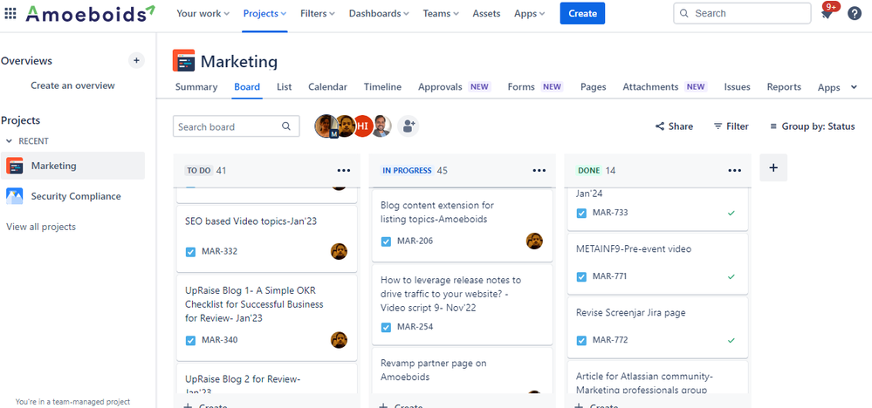This screenshot has width=872, height=408.
Task: Expand the project tab bar Apps dropdown
Action: coord(837,87)
